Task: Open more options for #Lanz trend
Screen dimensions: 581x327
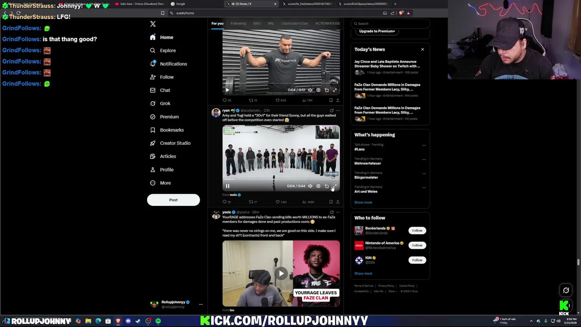Action: pos(424,145)
